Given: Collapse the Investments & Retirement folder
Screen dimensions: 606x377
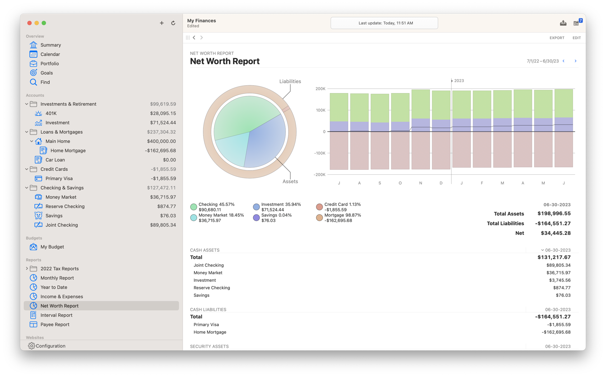Looking at the screenshot, I should coord(27,104).
